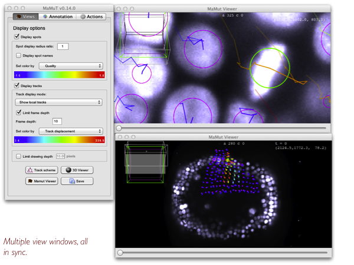The height and width of the screenshot is (265, 354).
Task: Uncheck Limit frame depth
Action: coord(18,112)
